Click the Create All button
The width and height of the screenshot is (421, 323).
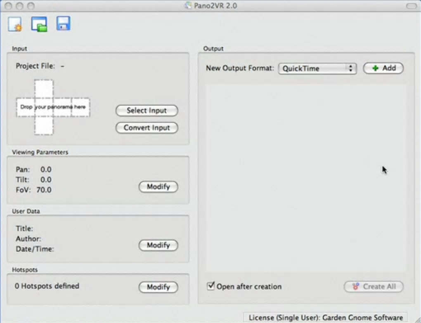374,287
